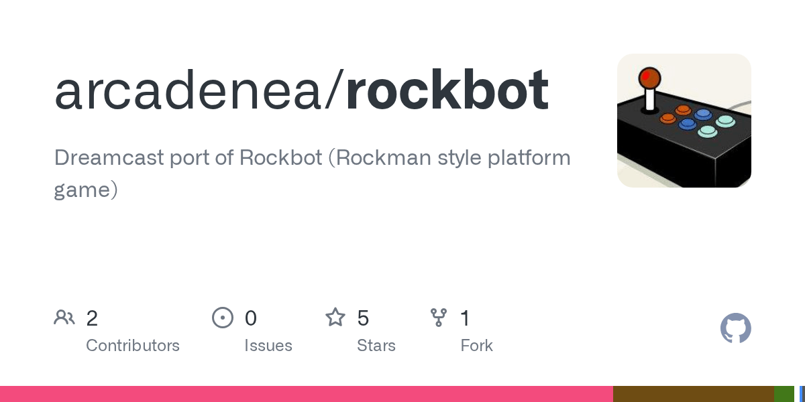Open the arcade stick avatar image
Screen dimensions: 805x402
click(684, 121)
